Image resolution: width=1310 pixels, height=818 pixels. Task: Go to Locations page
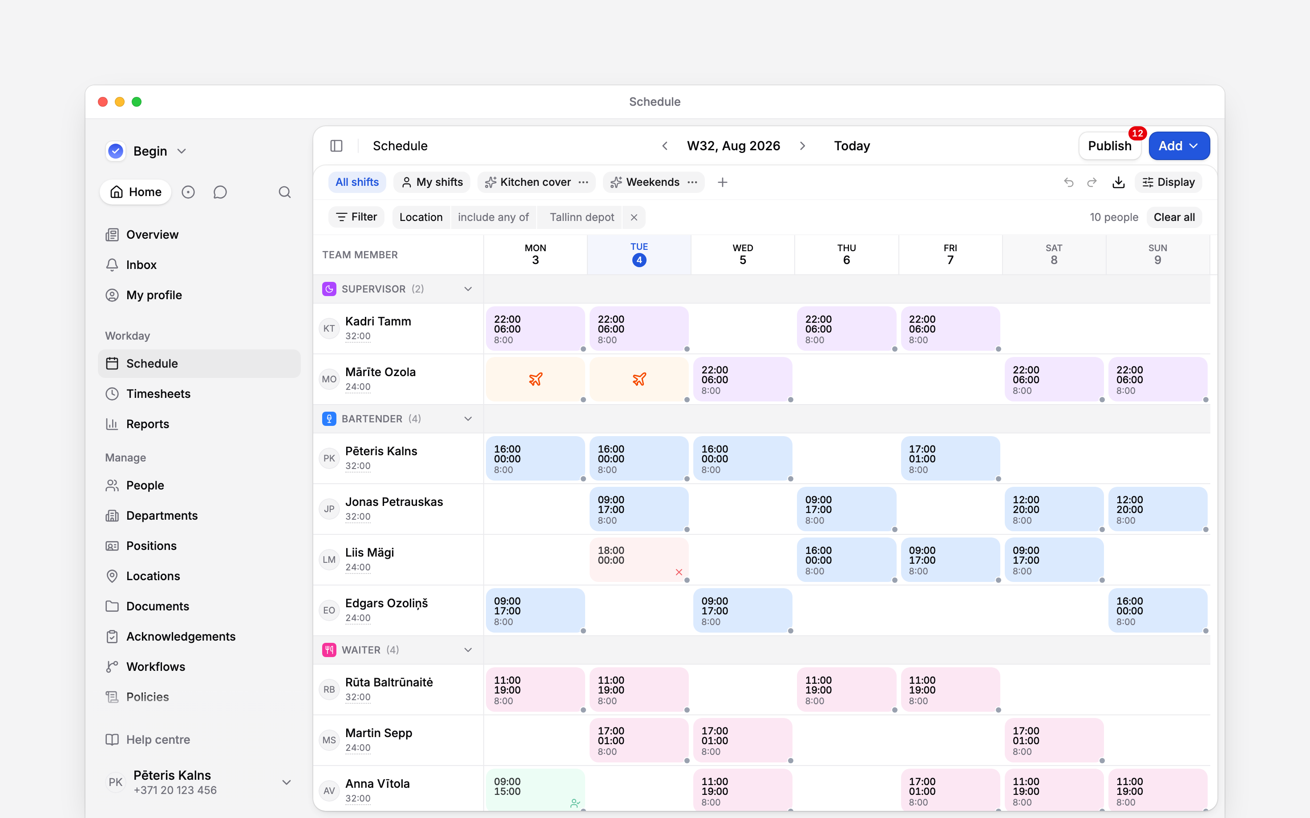click(x=199, y=576)
